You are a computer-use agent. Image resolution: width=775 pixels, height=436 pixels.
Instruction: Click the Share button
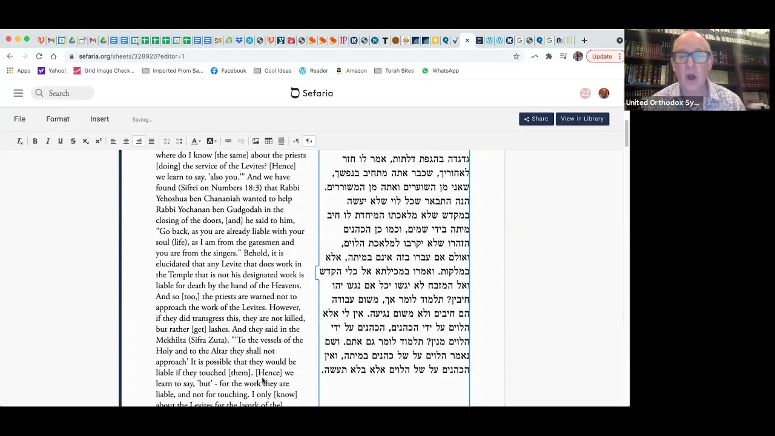[x=536, y=119]
